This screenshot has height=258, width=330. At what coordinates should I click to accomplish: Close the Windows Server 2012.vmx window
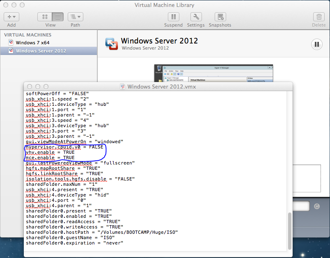(x=30, y=87)
